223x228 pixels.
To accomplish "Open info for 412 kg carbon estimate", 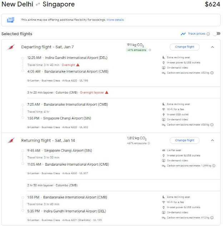I will (212, 218).
